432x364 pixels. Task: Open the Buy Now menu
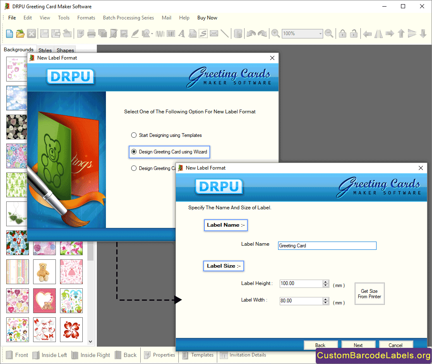click(207, 18)
